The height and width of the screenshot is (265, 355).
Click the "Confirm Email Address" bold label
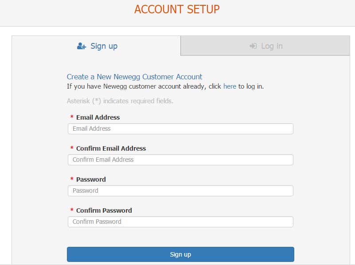click(111, 148)
